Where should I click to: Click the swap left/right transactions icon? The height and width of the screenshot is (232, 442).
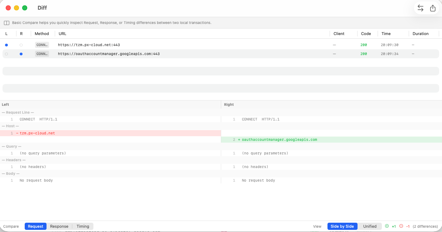pyautogui.click(x=421, y=8)
